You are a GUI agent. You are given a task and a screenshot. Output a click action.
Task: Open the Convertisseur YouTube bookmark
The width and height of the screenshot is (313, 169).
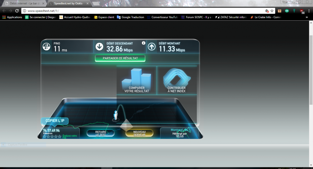(162, 17)
